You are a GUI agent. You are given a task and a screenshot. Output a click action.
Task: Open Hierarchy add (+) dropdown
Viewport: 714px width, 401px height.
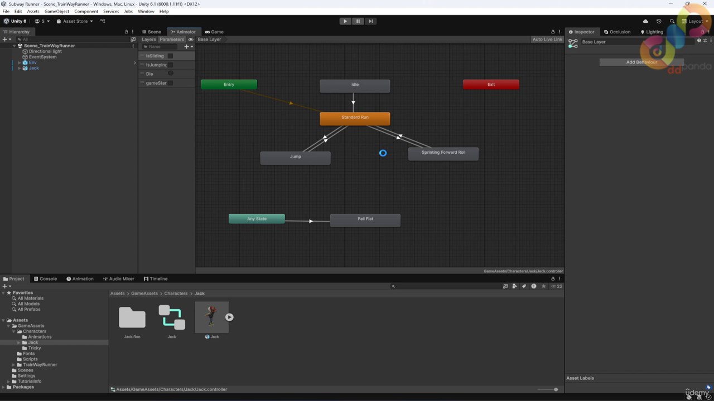pyautogui.click(x=7, y=40)
